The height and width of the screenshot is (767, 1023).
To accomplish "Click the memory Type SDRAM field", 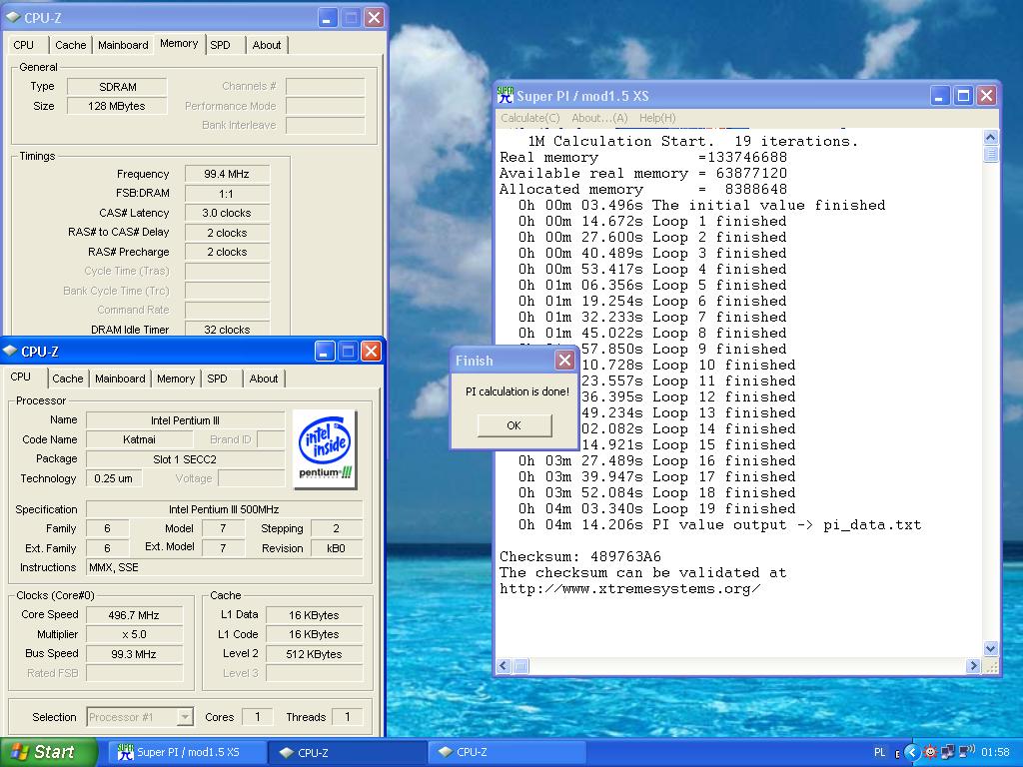I will (x=118, y=87).
